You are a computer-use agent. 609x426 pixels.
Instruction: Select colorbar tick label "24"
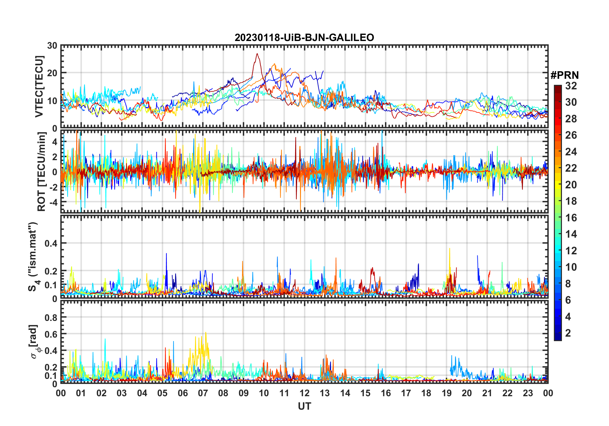click(x=571, y=152)
